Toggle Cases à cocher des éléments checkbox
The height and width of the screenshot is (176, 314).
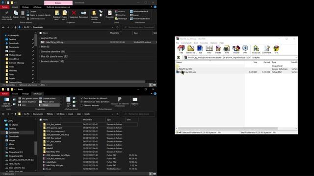[x=81, y=98]
